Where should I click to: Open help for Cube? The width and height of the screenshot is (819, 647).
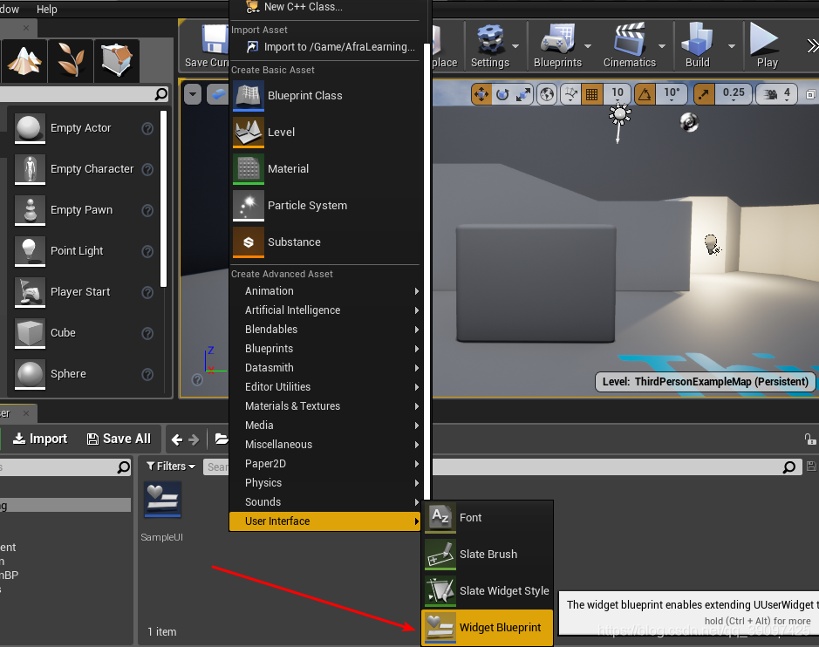coord(147,333)
